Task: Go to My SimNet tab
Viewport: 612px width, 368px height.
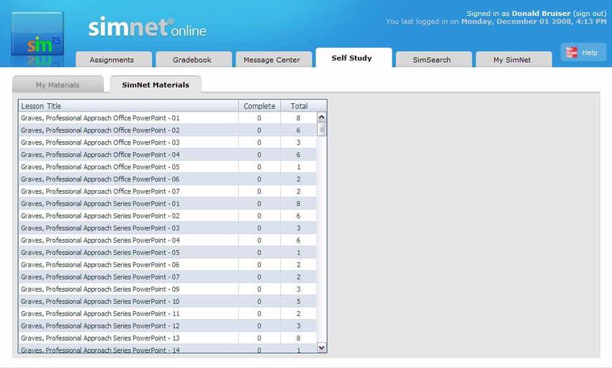Action: [513, 60]
